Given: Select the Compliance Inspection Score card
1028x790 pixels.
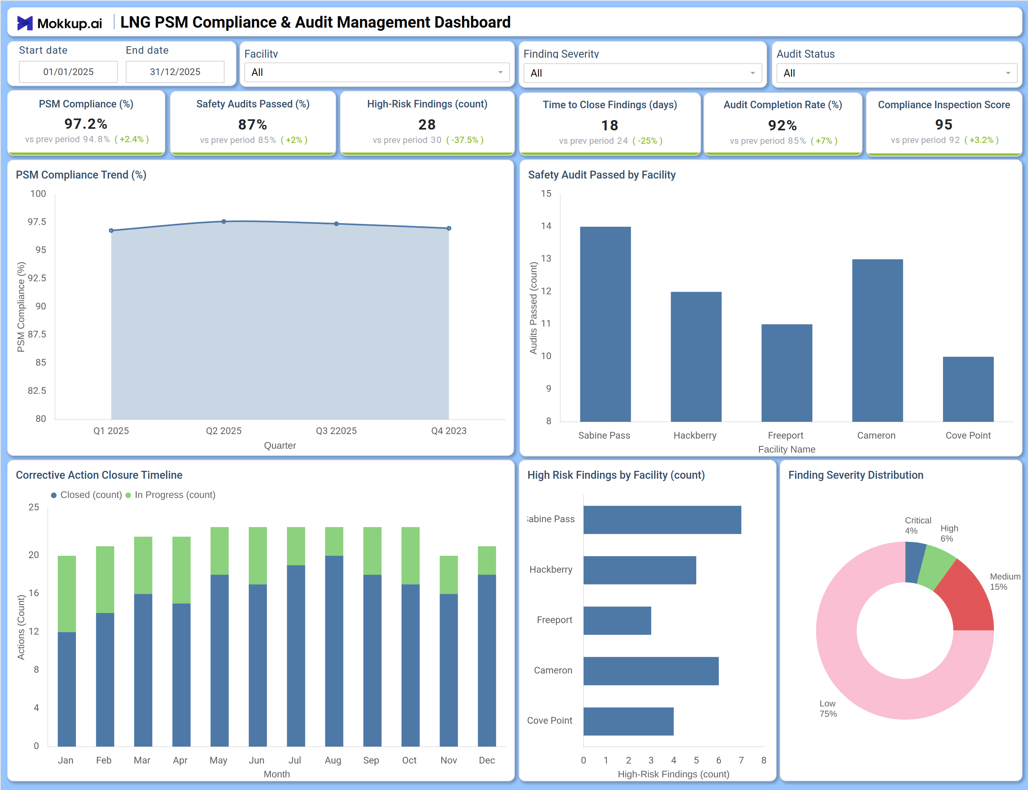Looking at the screenshot, I should click(944, 123).
